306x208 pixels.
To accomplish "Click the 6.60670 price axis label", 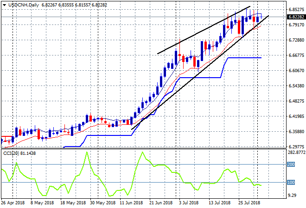I will tap(296, 70).
